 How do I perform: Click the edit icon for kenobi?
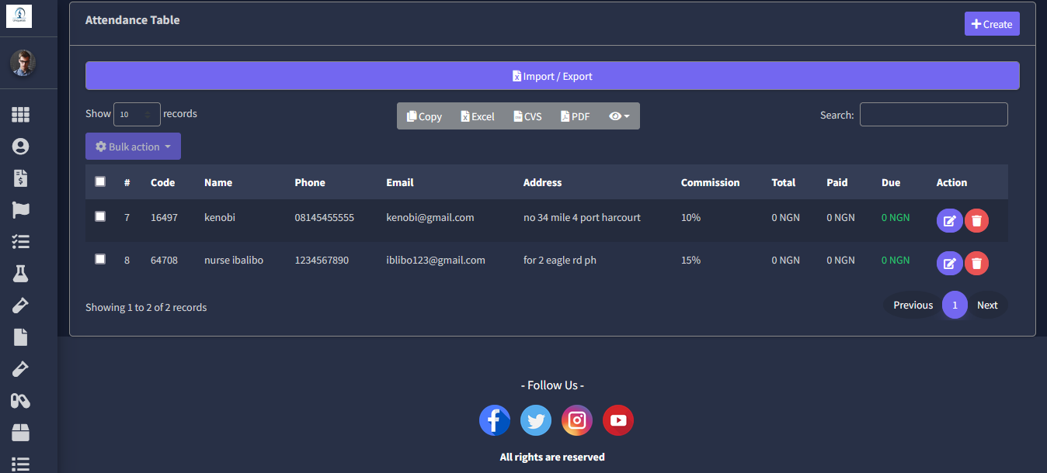949,221
